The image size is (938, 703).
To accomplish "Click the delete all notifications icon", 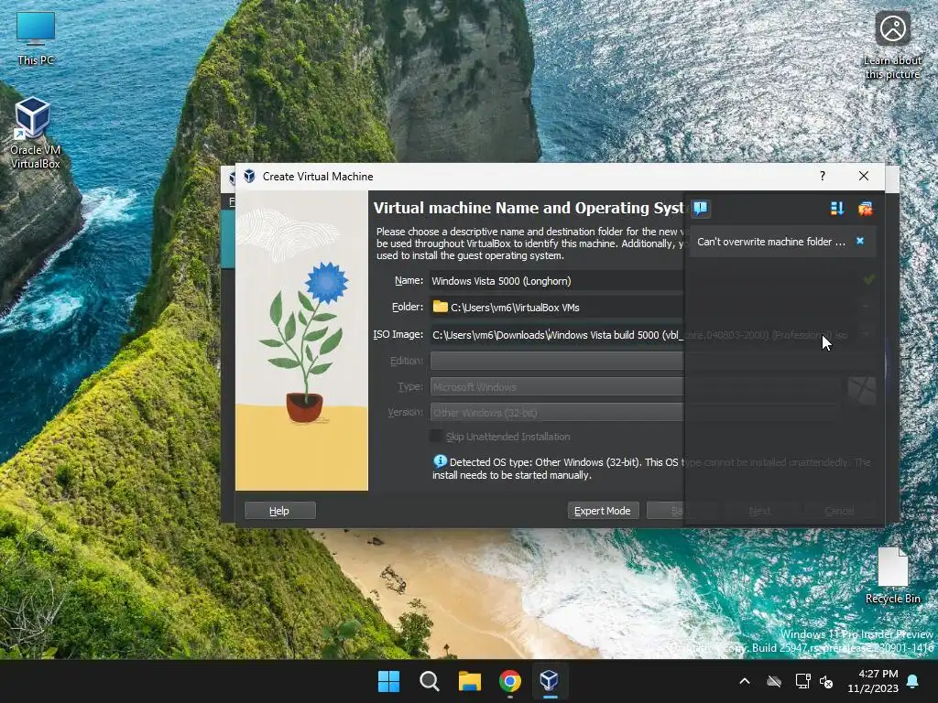I will pyautogui.click(x=865, y=208).
